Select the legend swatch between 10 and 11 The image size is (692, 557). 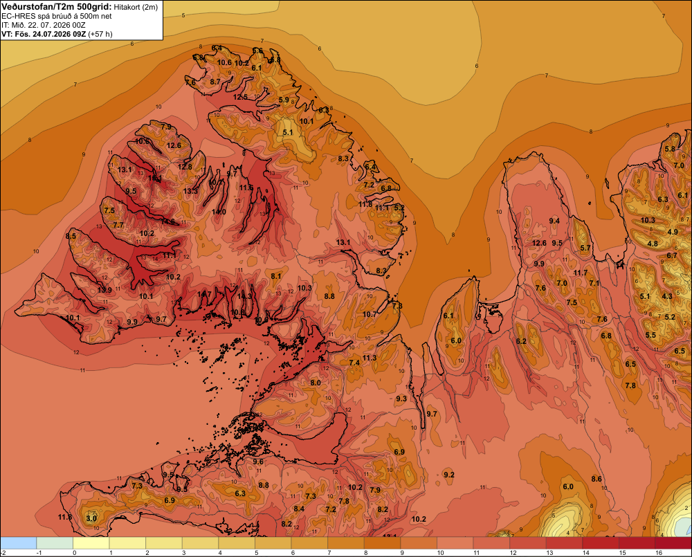click(x=455, y=543)
